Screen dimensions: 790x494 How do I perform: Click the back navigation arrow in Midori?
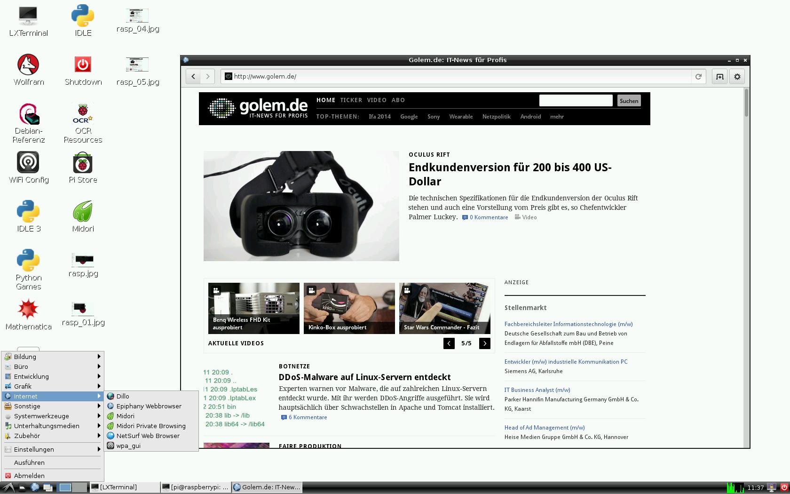[x=193, y=76]
